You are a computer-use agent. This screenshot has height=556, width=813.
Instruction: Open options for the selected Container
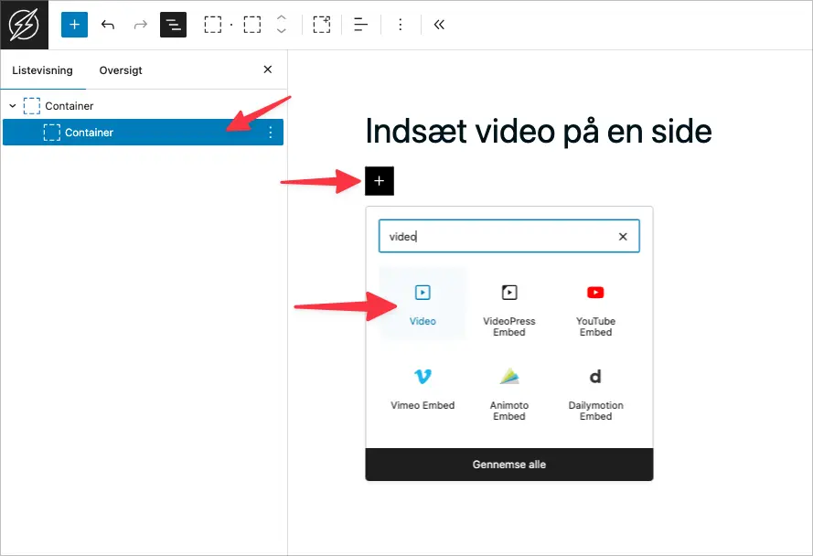click(270, 133)
